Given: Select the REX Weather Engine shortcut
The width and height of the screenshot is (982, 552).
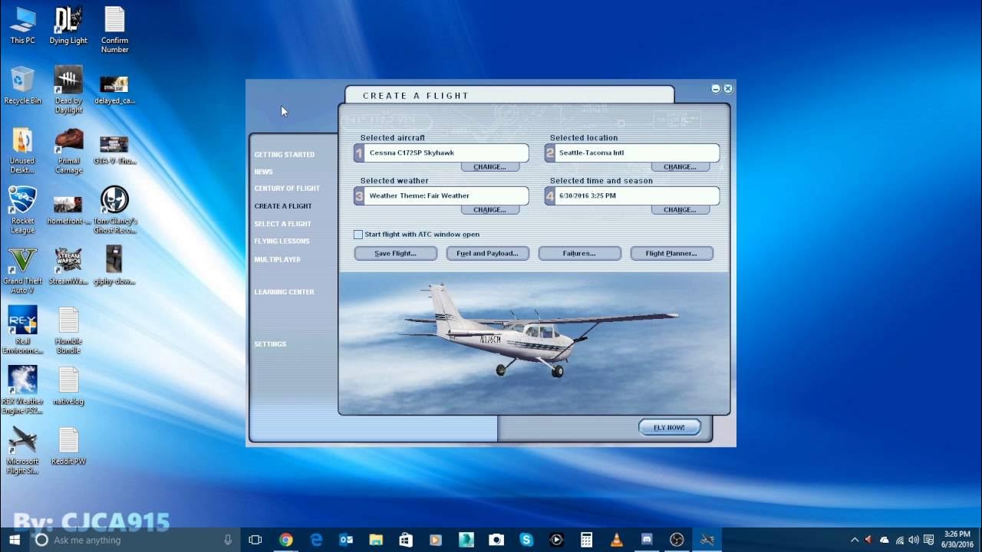Looking at the screenshot, I should (22, 389).
